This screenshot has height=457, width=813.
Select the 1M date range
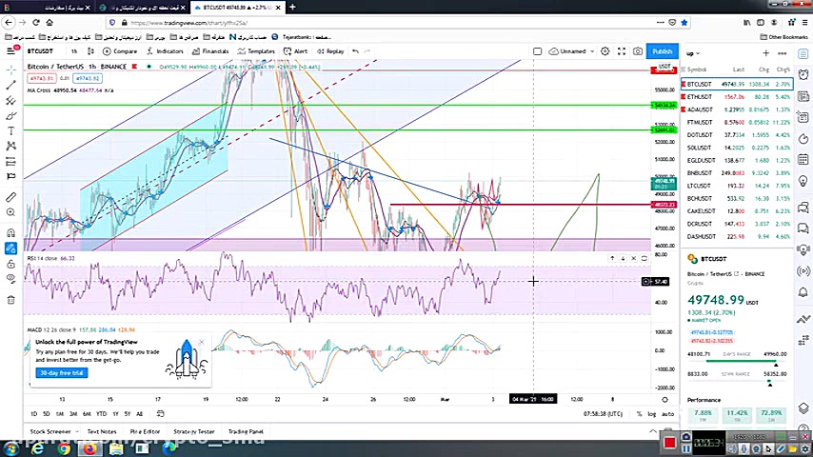tap(60, 414)
